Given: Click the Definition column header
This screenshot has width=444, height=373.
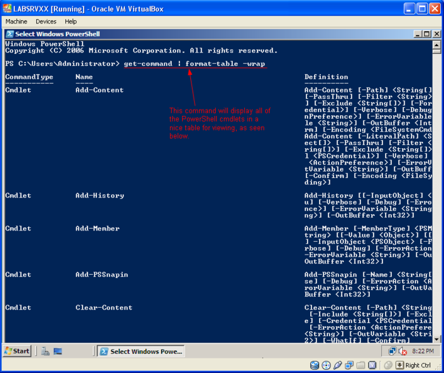Looking at the screenshot, I should point(326,77).
